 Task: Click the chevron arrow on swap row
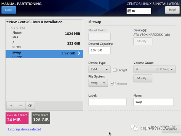coord(79,53)
